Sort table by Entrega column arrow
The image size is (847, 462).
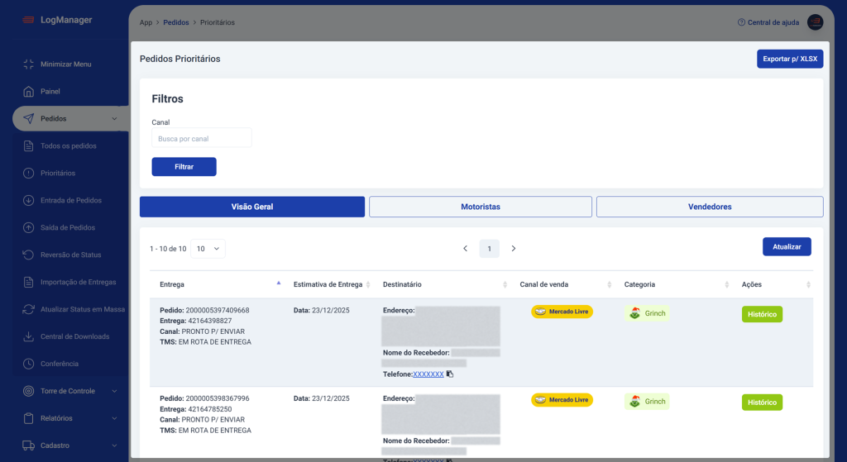pos(278,283)
